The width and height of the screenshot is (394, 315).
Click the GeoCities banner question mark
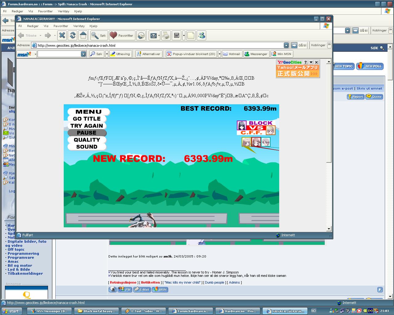tap(306, 62)
